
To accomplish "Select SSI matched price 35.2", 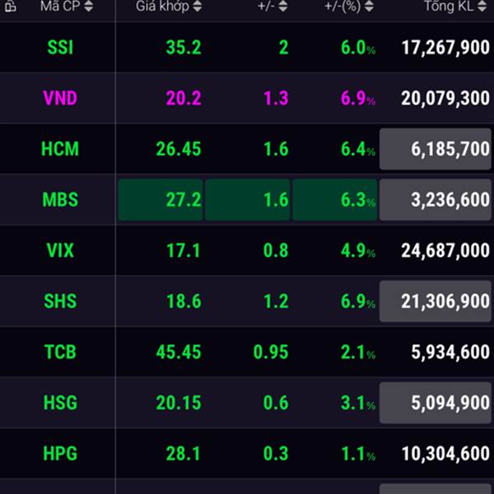I will click(184, 48).
